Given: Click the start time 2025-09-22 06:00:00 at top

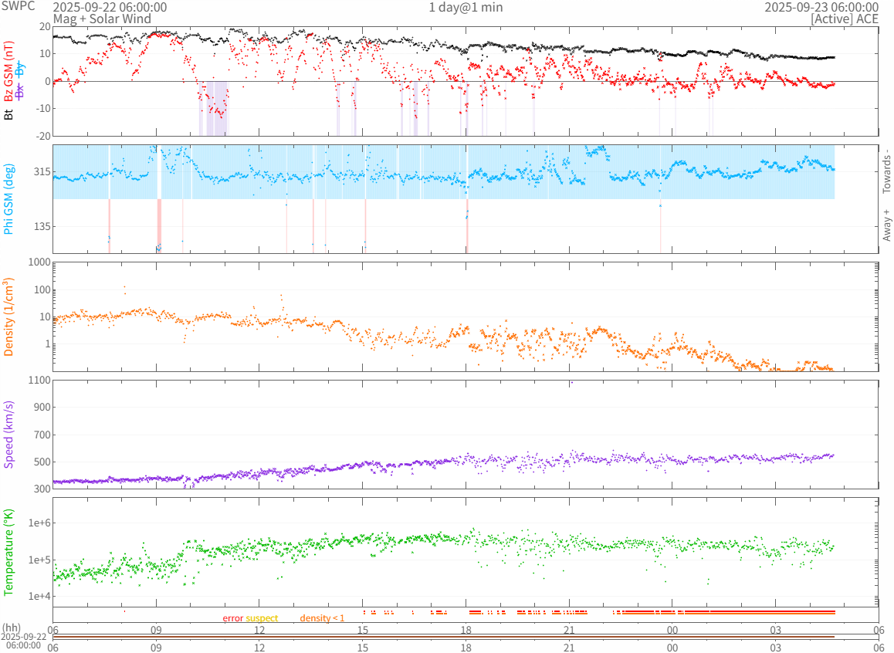Looking at the screenshot, I should 110,7.
